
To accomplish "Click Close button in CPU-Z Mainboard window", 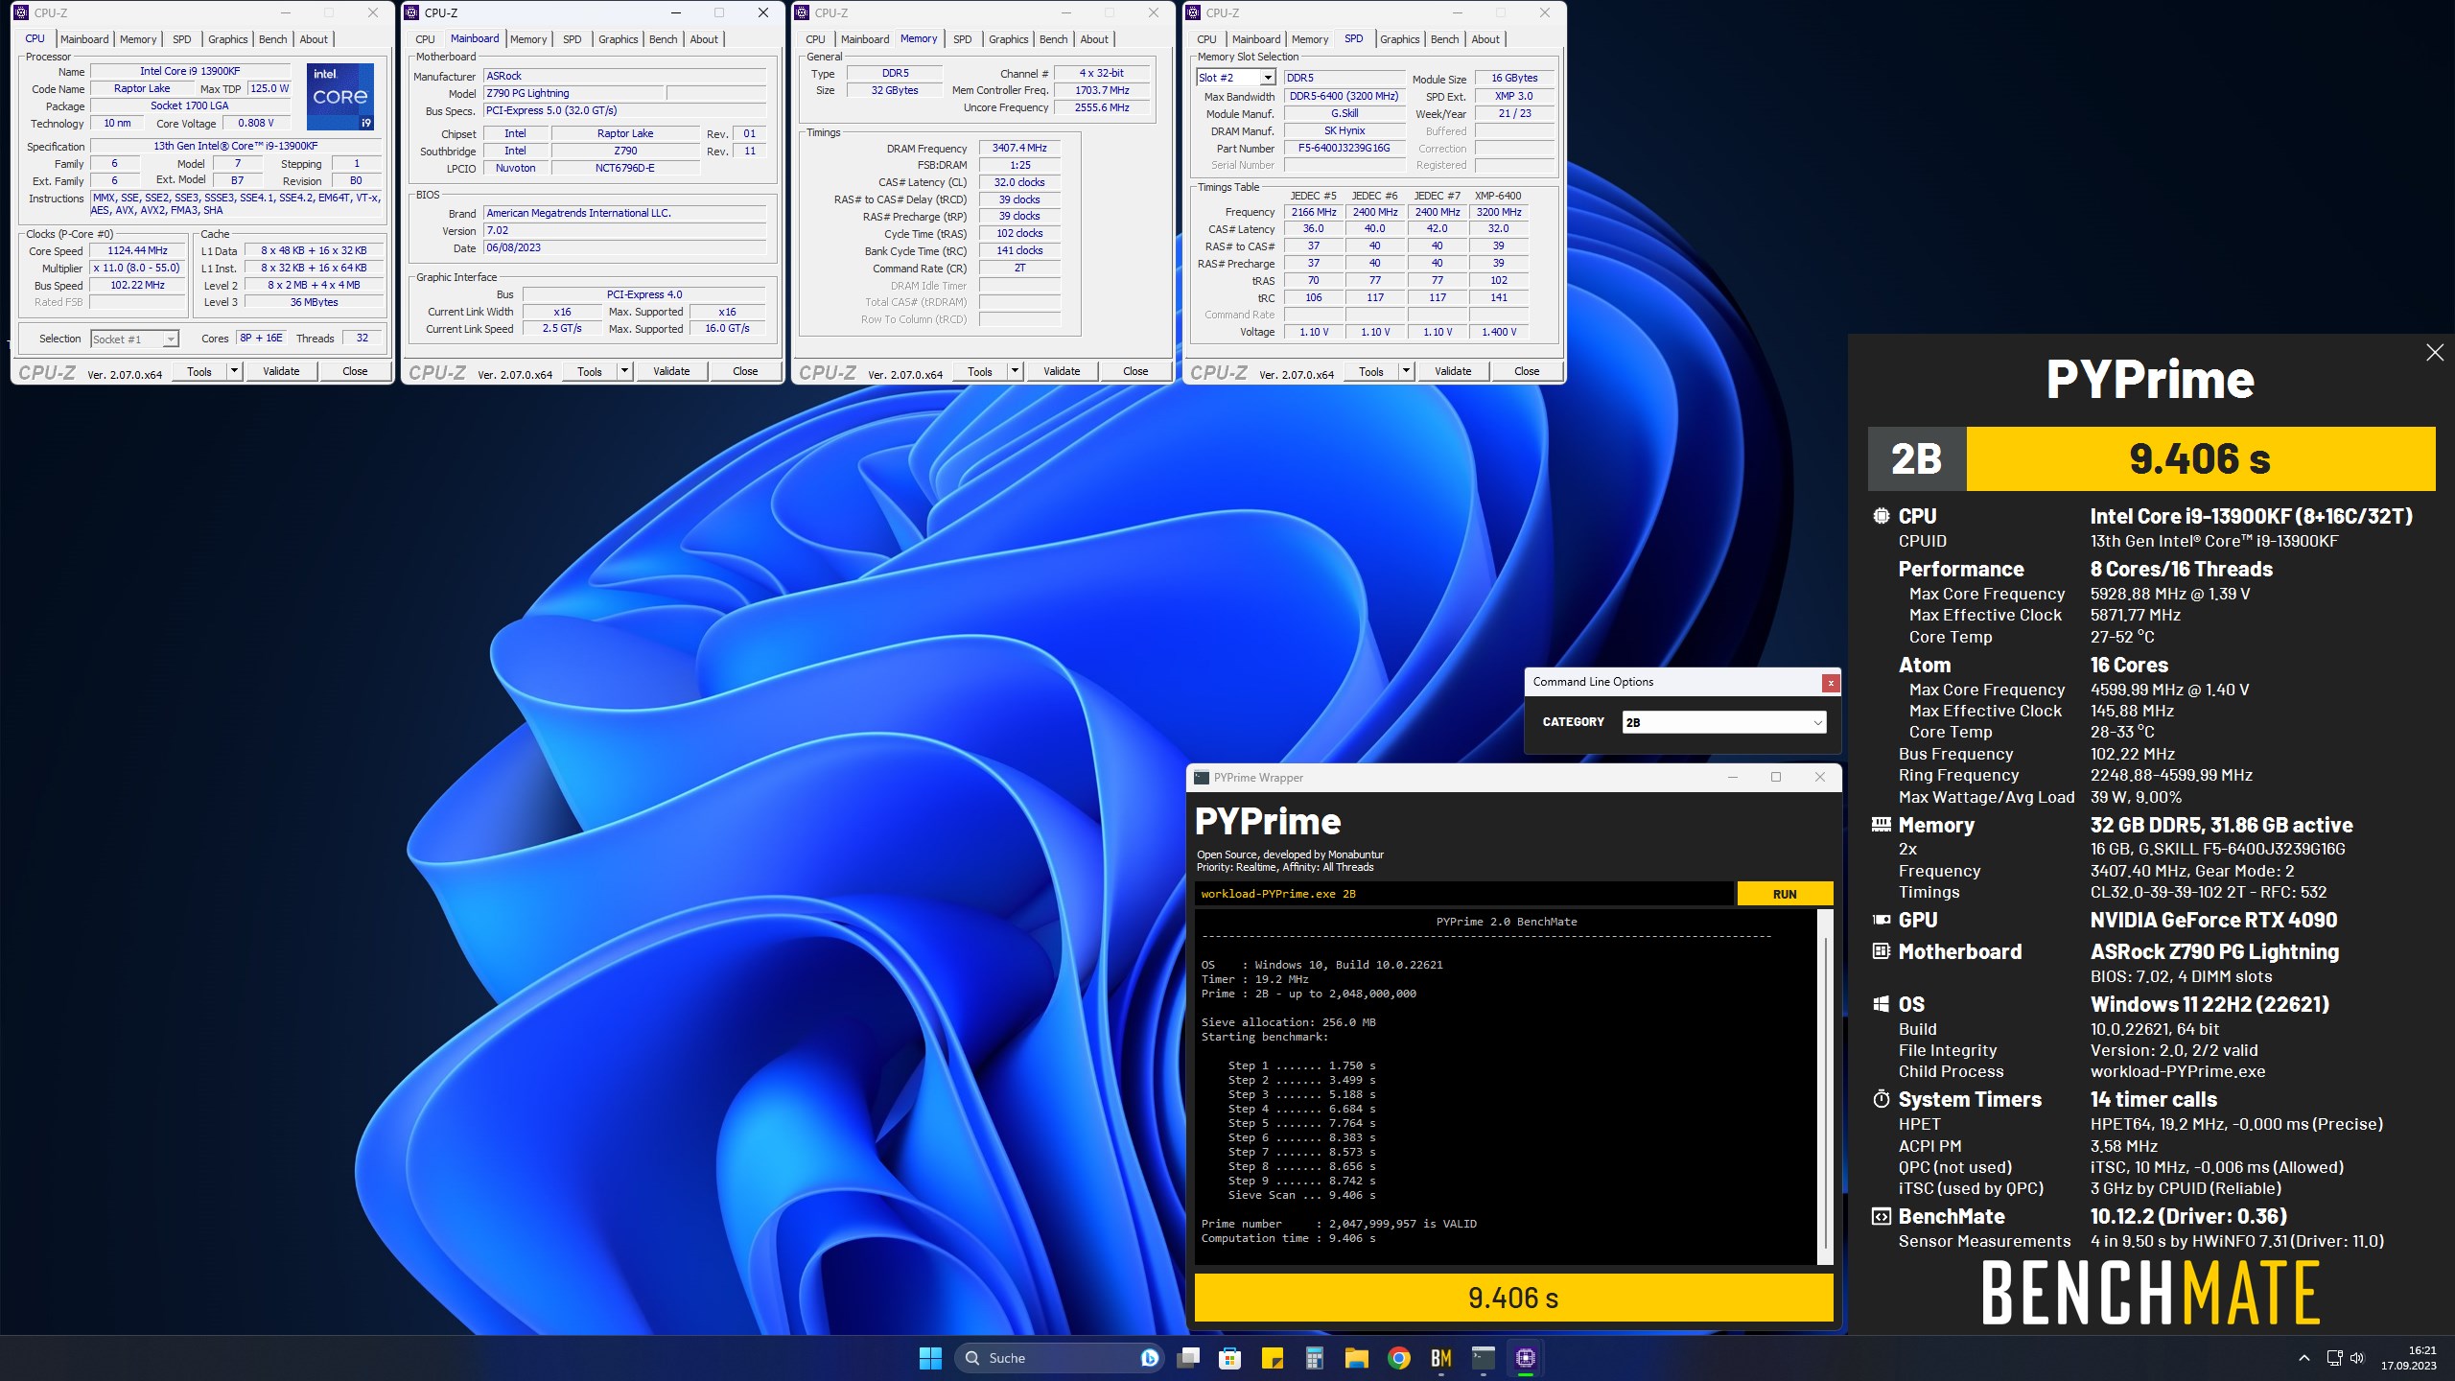I will pyautogui.click(x=745, y=371).
